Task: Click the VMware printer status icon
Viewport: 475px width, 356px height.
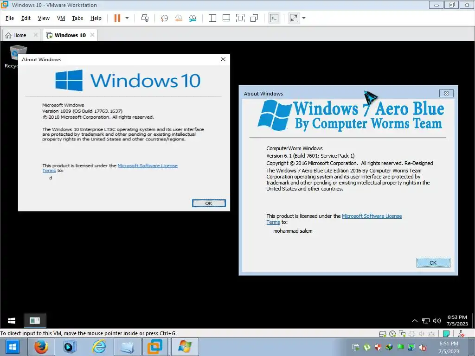Action: [x=412, y=334]
